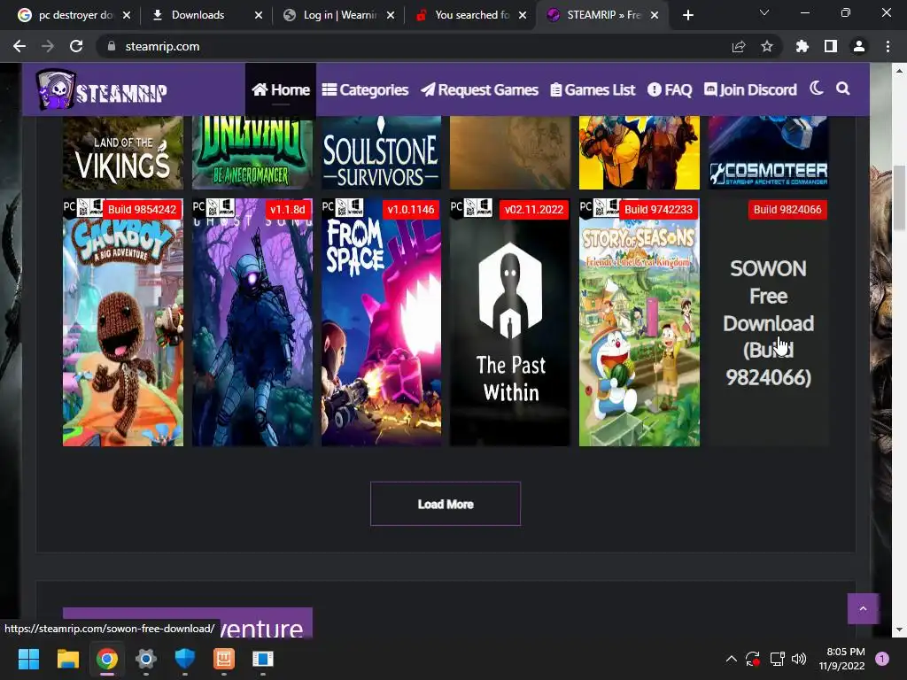Open the Unliving Be a Necromancer card
This screenshot has width=907, height=680.
point(252,152)
